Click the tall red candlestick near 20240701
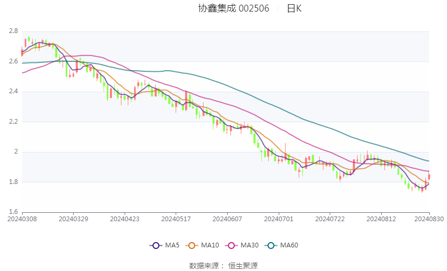The width and height of the screenshot is (447, 271). click(286, 153)
